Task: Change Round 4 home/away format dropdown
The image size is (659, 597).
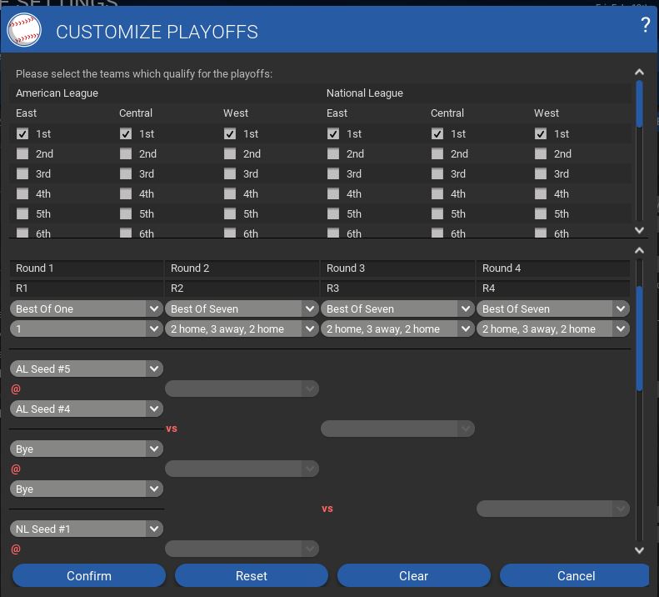Action: tap(553, 329)
